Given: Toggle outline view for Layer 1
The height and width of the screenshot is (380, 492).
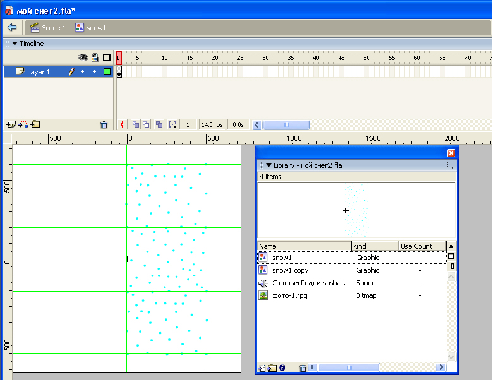Looking at the screenshot, I should (x=107, y=72).
